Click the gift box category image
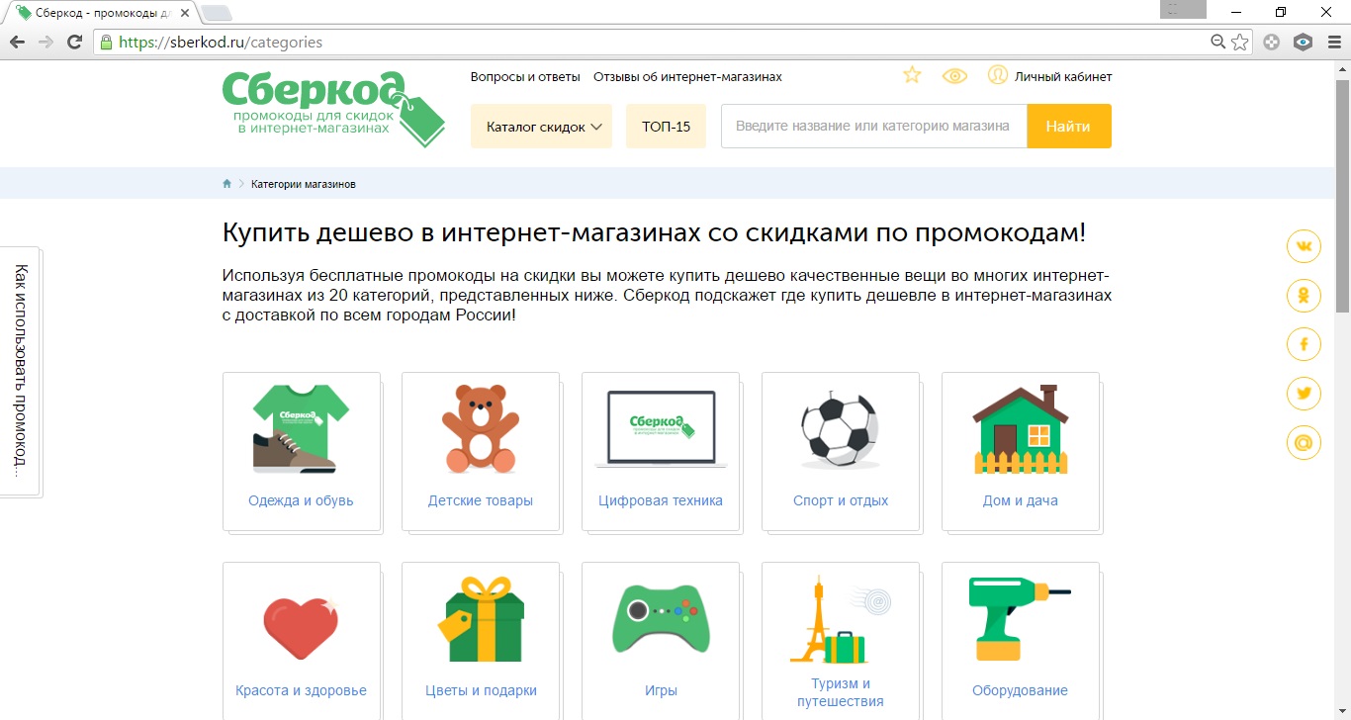The height and width of the screenshot is (720, 1351). 481,620
